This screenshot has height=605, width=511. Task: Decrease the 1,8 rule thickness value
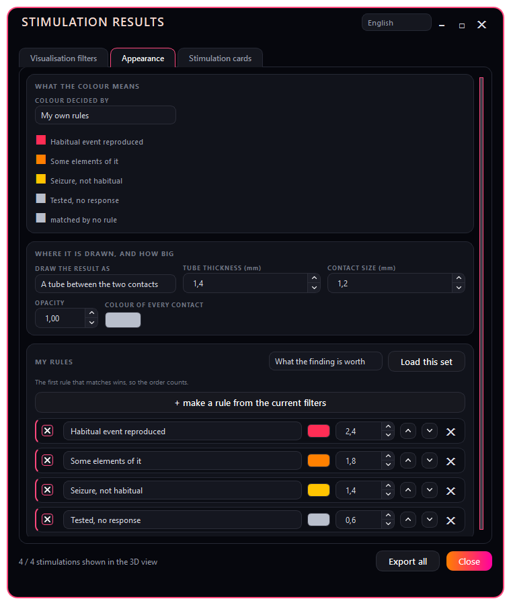tap(388, 465)
